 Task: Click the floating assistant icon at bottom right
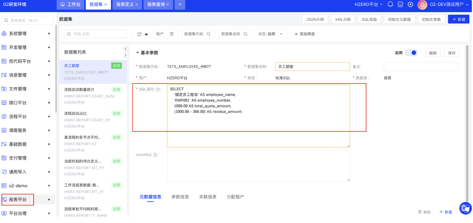[466, 208]
